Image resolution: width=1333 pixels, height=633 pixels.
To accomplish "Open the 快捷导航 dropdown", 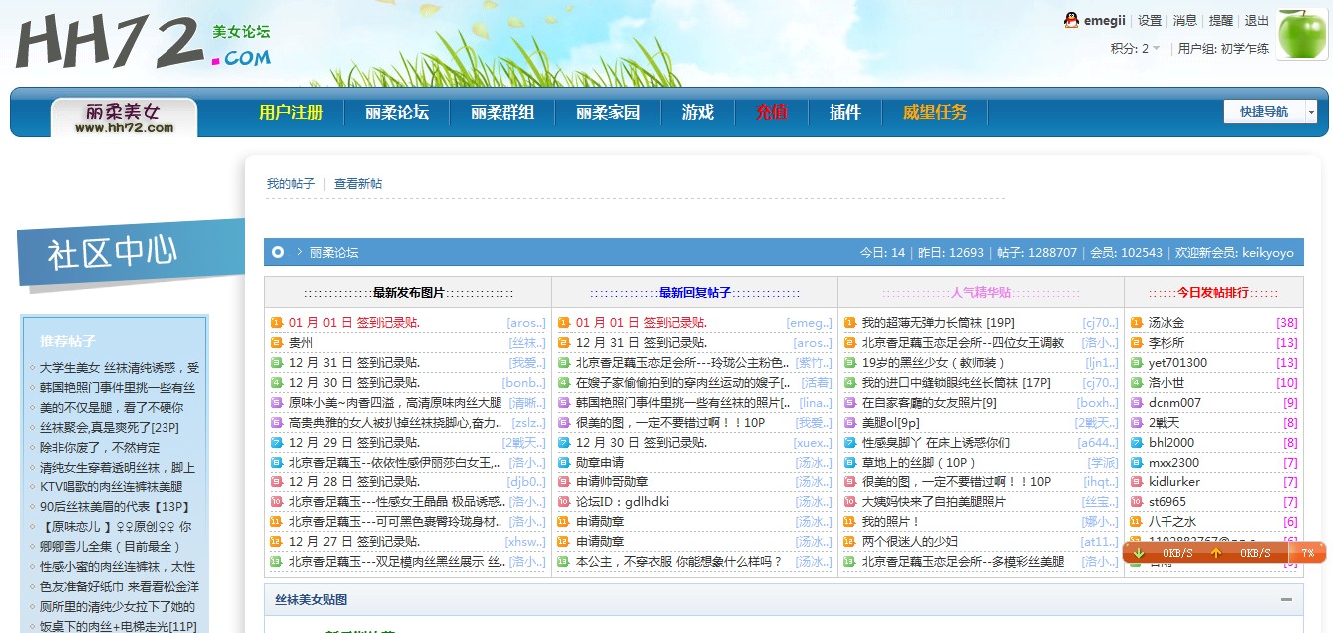I will (x=1270, y=112).
